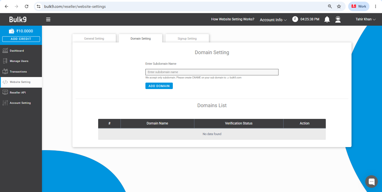Click the clock icon beside the time
This screenshot has height=192, width=382.
(295, 19)
